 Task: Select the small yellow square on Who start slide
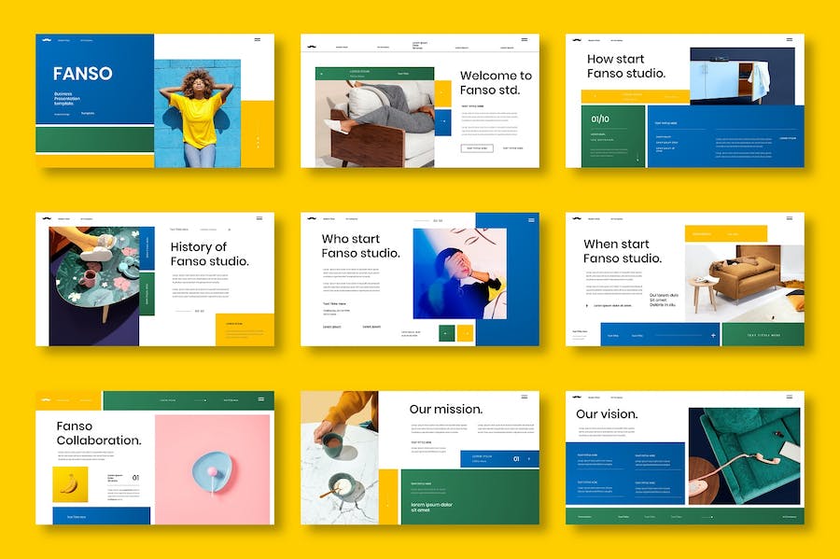tap(465, 333)
